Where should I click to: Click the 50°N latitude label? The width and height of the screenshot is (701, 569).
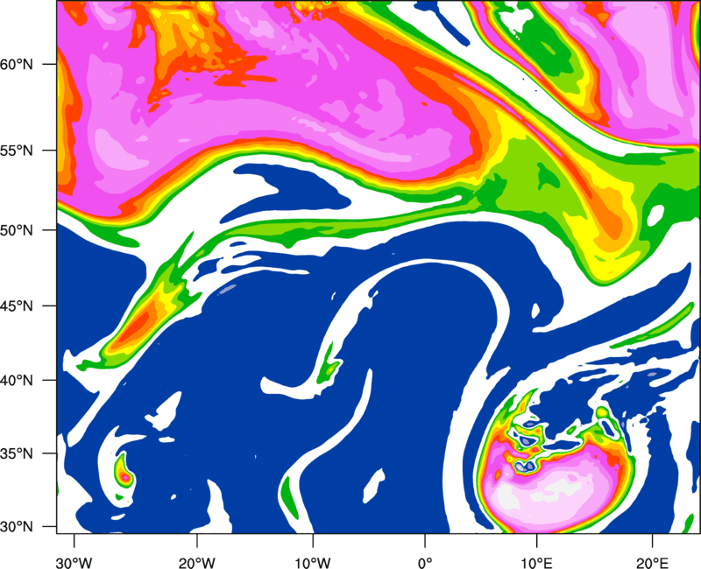point(17,230)
